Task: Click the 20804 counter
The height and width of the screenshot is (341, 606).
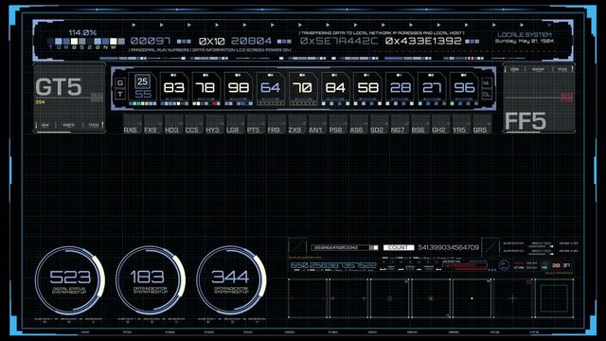Action: coord(252,41)
